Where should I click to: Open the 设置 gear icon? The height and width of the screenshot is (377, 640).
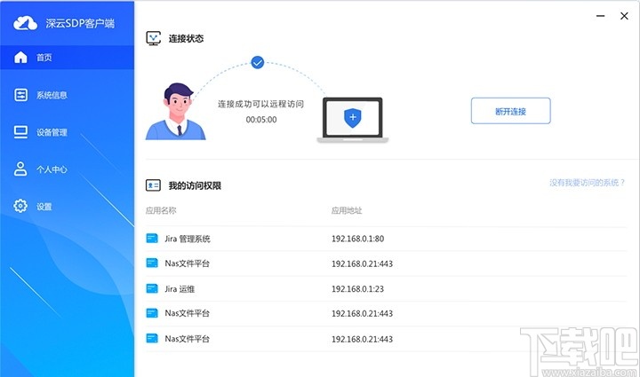tap(20, 206)
